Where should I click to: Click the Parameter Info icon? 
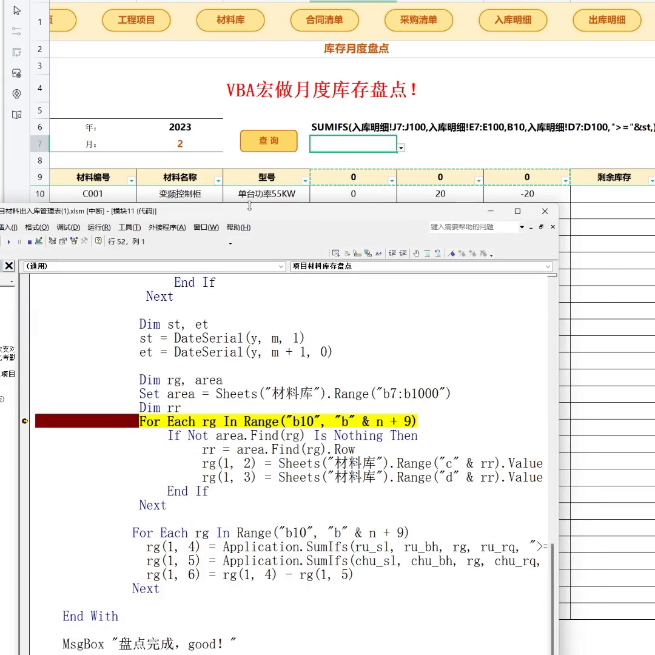coord(368,253)
